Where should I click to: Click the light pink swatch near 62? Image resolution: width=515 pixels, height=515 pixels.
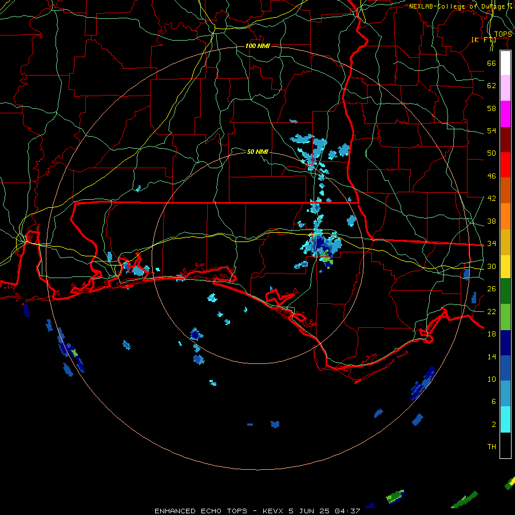tap(505, 88)
